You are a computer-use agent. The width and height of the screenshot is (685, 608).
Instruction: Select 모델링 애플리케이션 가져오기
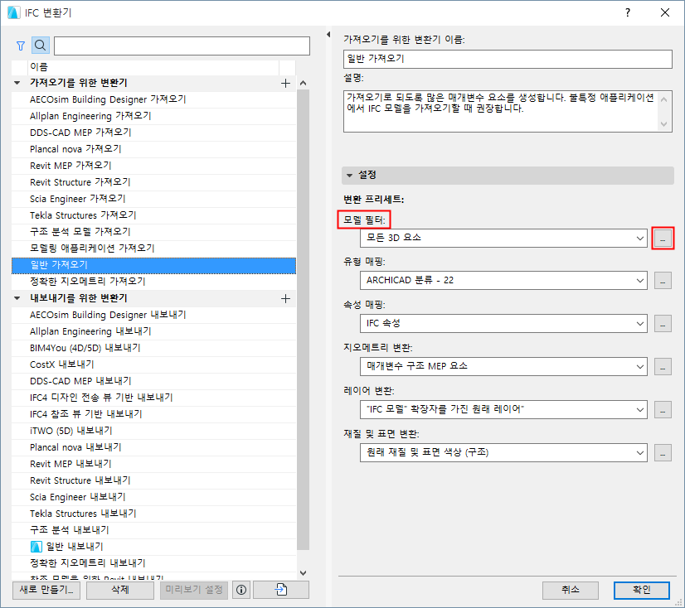(153, 249)
